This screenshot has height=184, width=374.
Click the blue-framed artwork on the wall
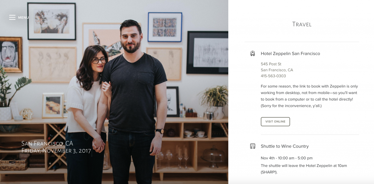pyautogui.click(x=165, y=27)
